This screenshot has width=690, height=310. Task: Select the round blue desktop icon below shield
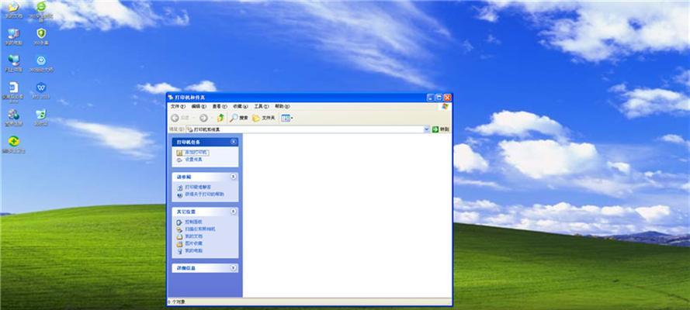[41, 64]
